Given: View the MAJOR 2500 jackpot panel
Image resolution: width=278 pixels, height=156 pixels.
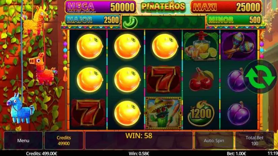Looking at the screenshot, I should click(92, 20).
